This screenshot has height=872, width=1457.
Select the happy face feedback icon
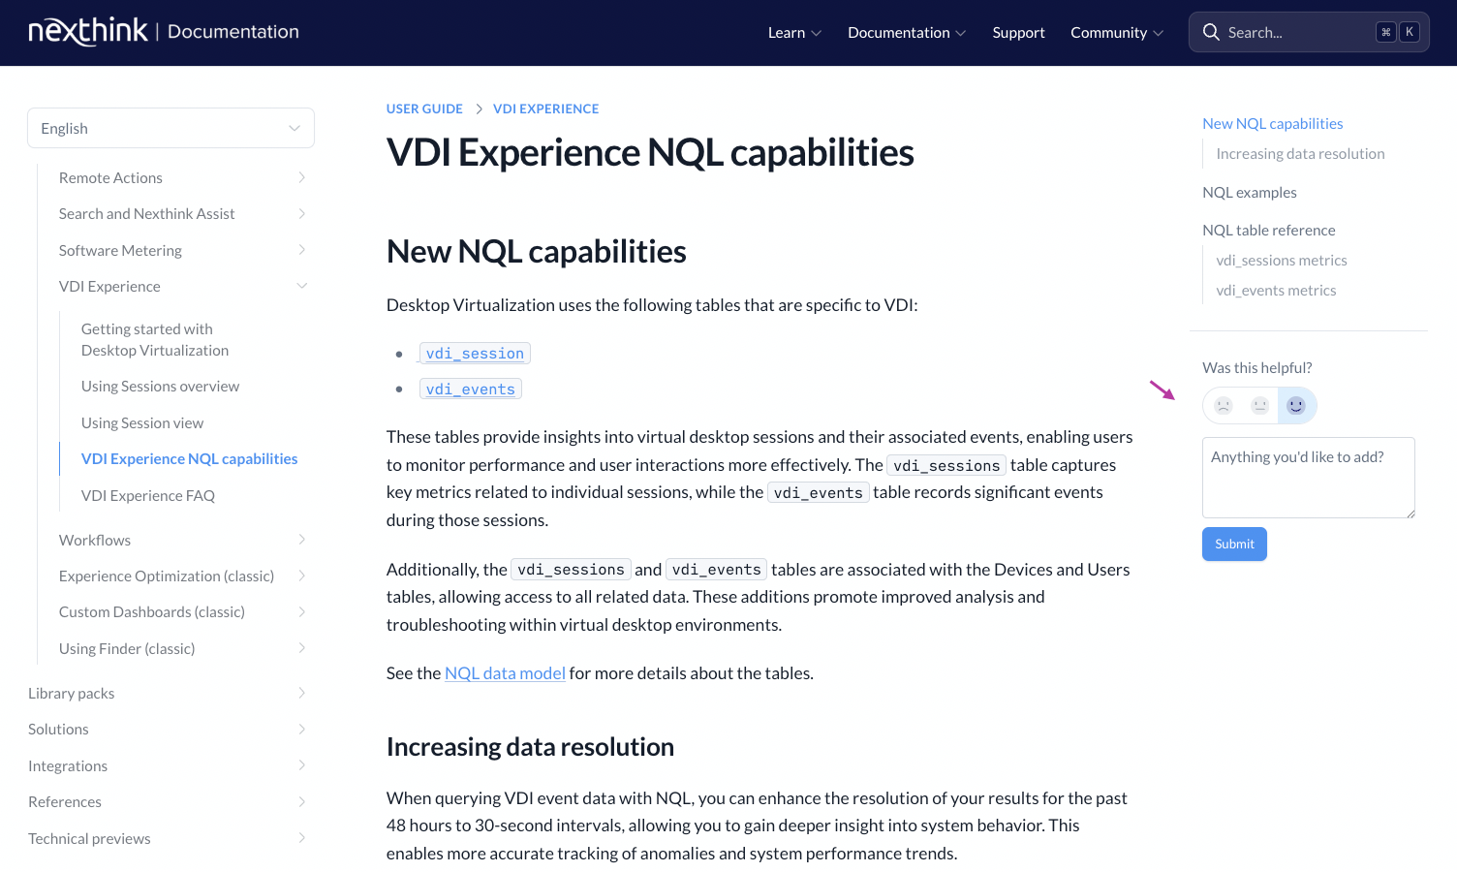coord(1296,406)
